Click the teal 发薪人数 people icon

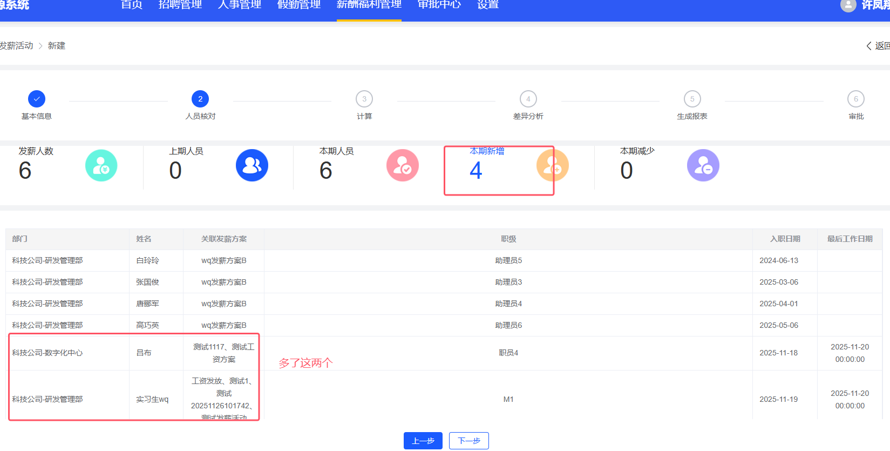(101, 165)
